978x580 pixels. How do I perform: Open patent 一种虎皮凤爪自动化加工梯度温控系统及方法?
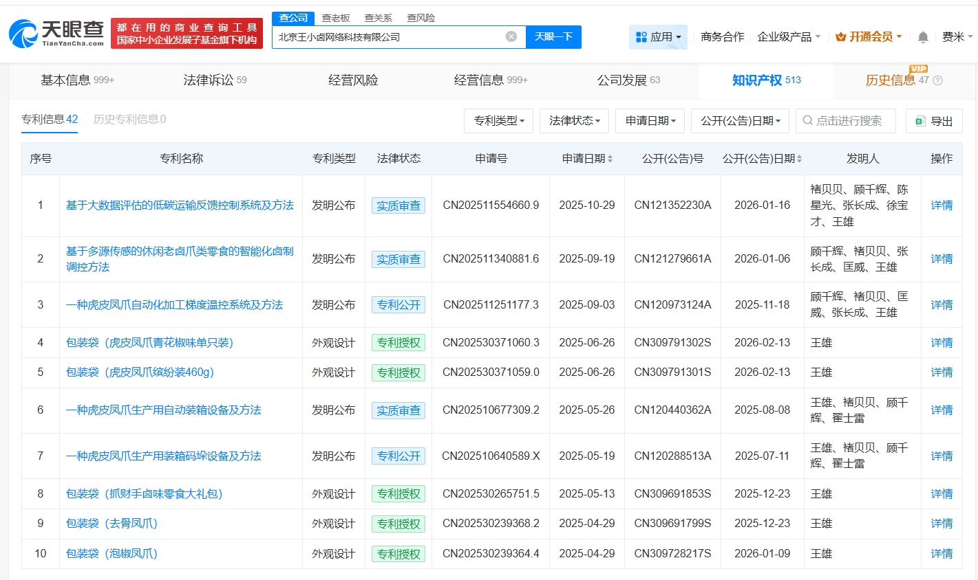pos(174,304)
